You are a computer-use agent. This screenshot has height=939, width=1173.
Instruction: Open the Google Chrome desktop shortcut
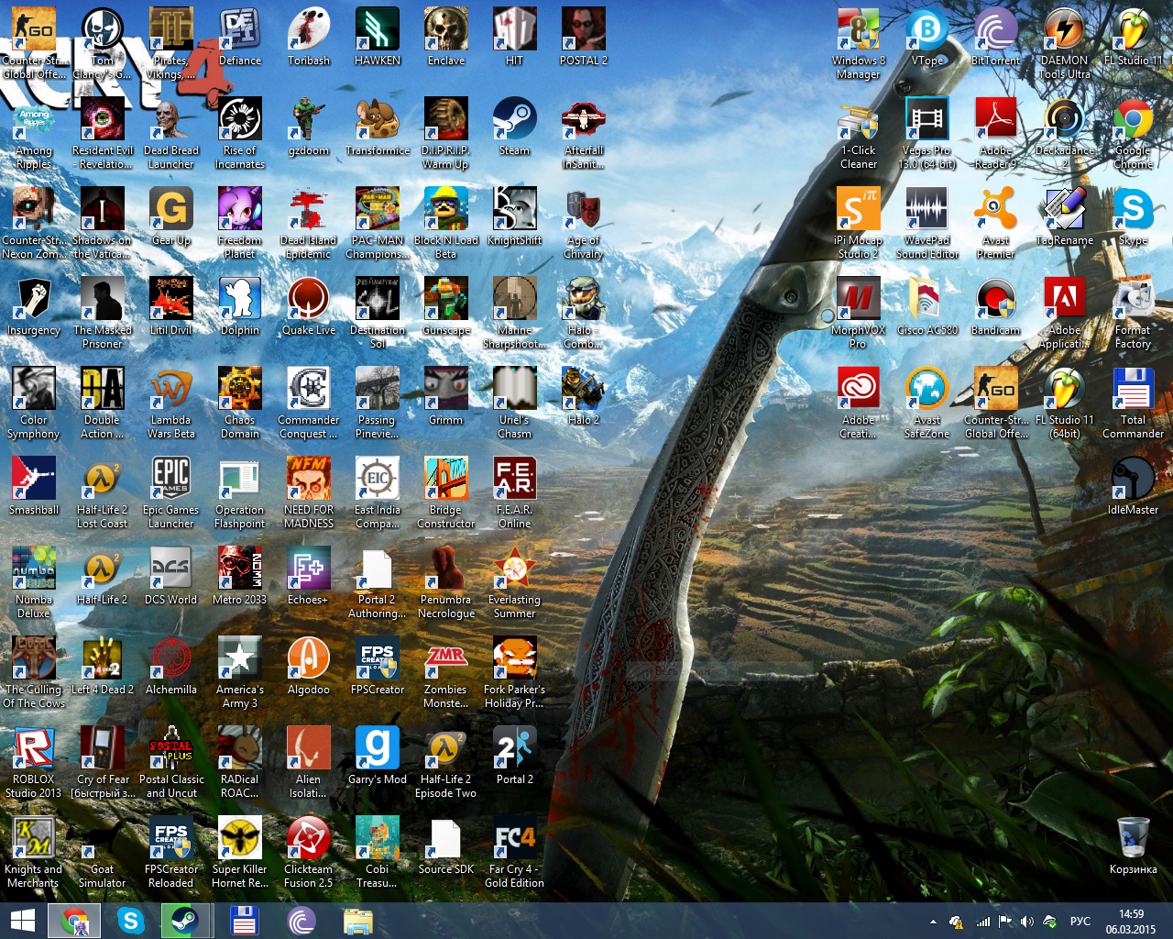1134,134
